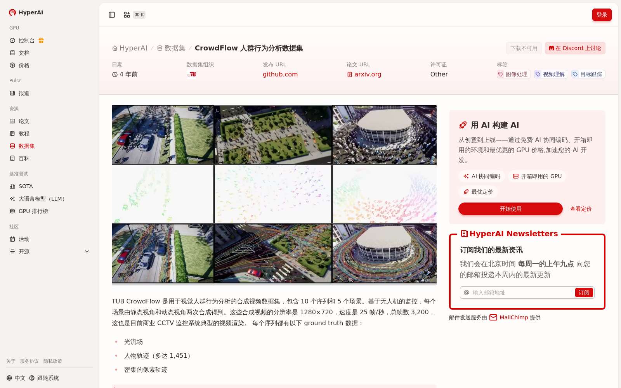Open 论文 in the sidebar
This screenshot has height=388, width=621.
[x=50, y=121]
